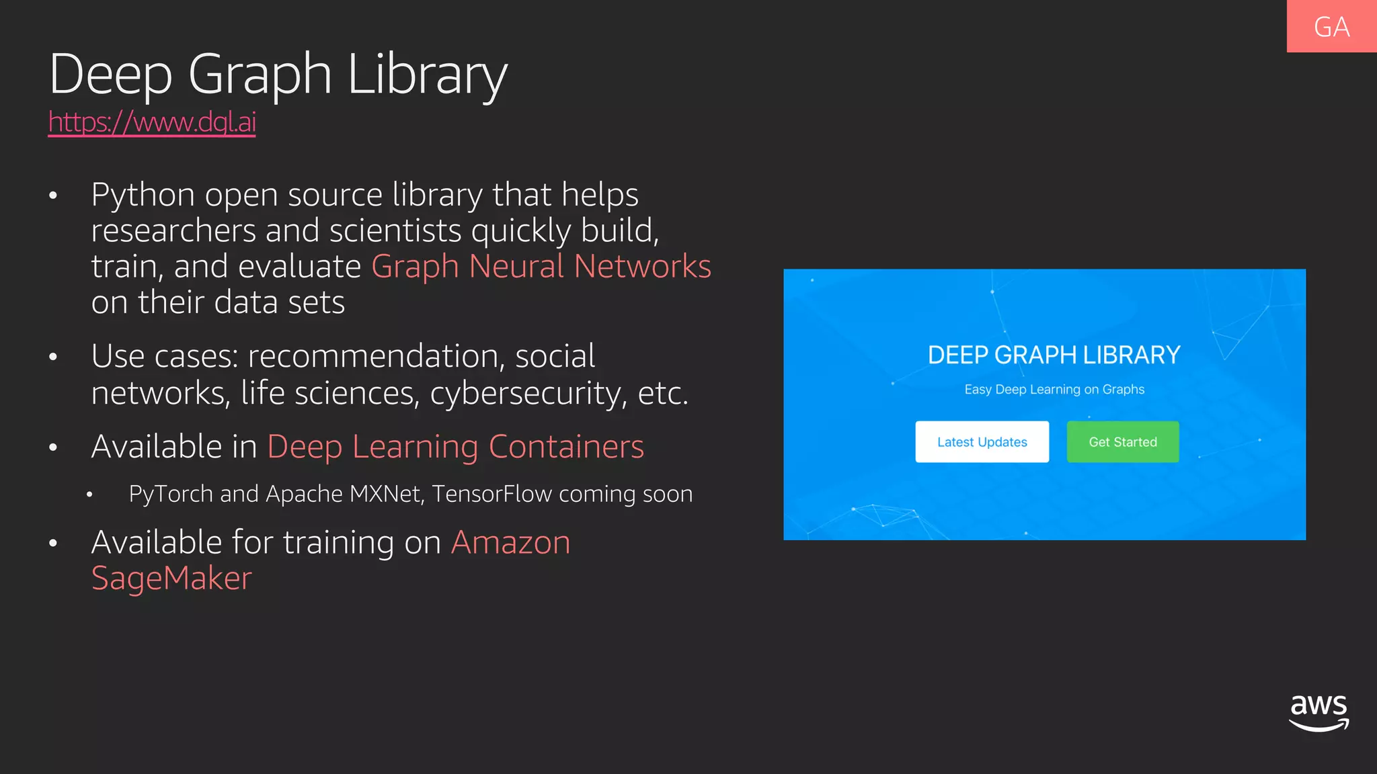Click the highlighted 'Graph Neural Networks' text

pyautogui.click(x=541, y=266)
